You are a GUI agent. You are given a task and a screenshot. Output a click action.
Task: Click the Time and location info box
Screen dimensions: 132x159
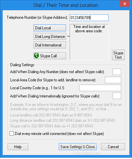coord(89,42)
